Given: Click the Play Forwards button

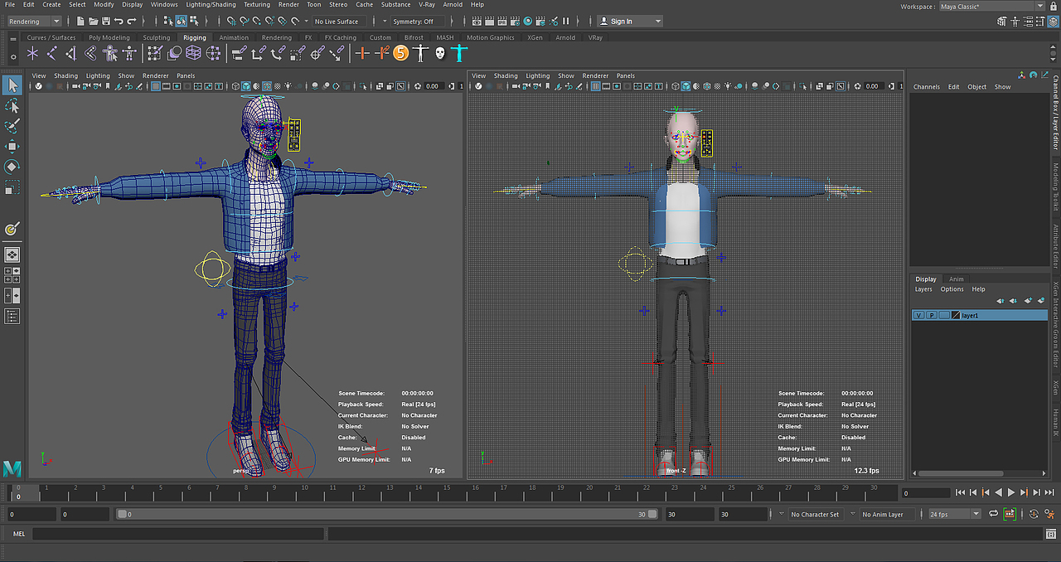Looking at the screenshot, I should click(x=1010, y=492).
